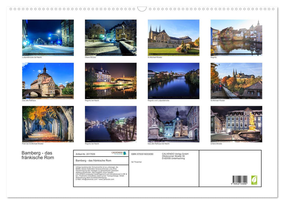Select the Park bei St.Michael Kloster image
The image size is (284, 204).
pos(48,124)
